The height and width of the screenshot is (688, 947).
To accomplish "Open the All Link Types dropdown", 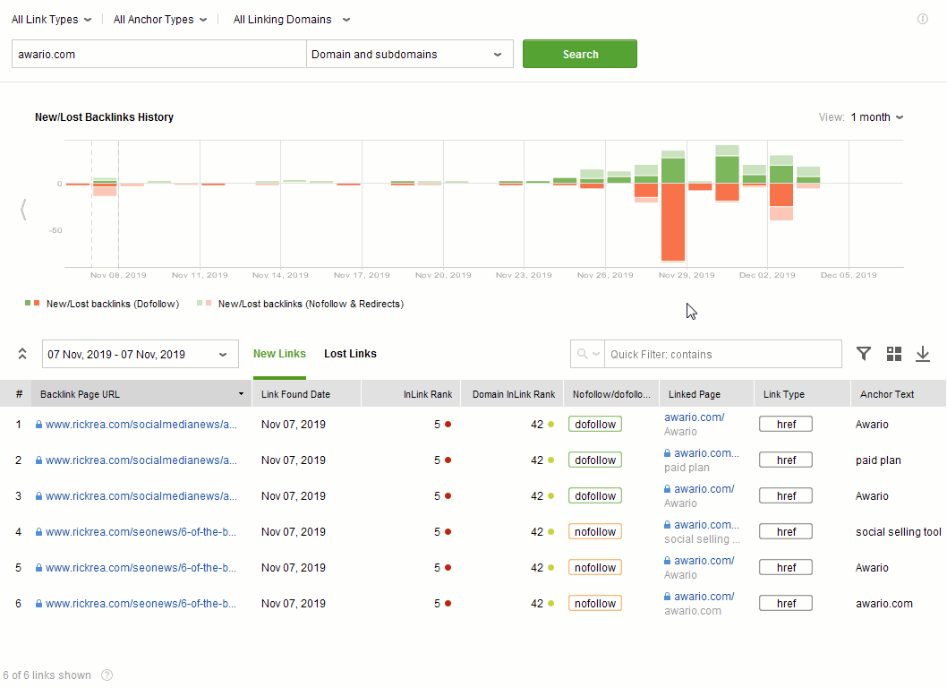I will (51, 20).
